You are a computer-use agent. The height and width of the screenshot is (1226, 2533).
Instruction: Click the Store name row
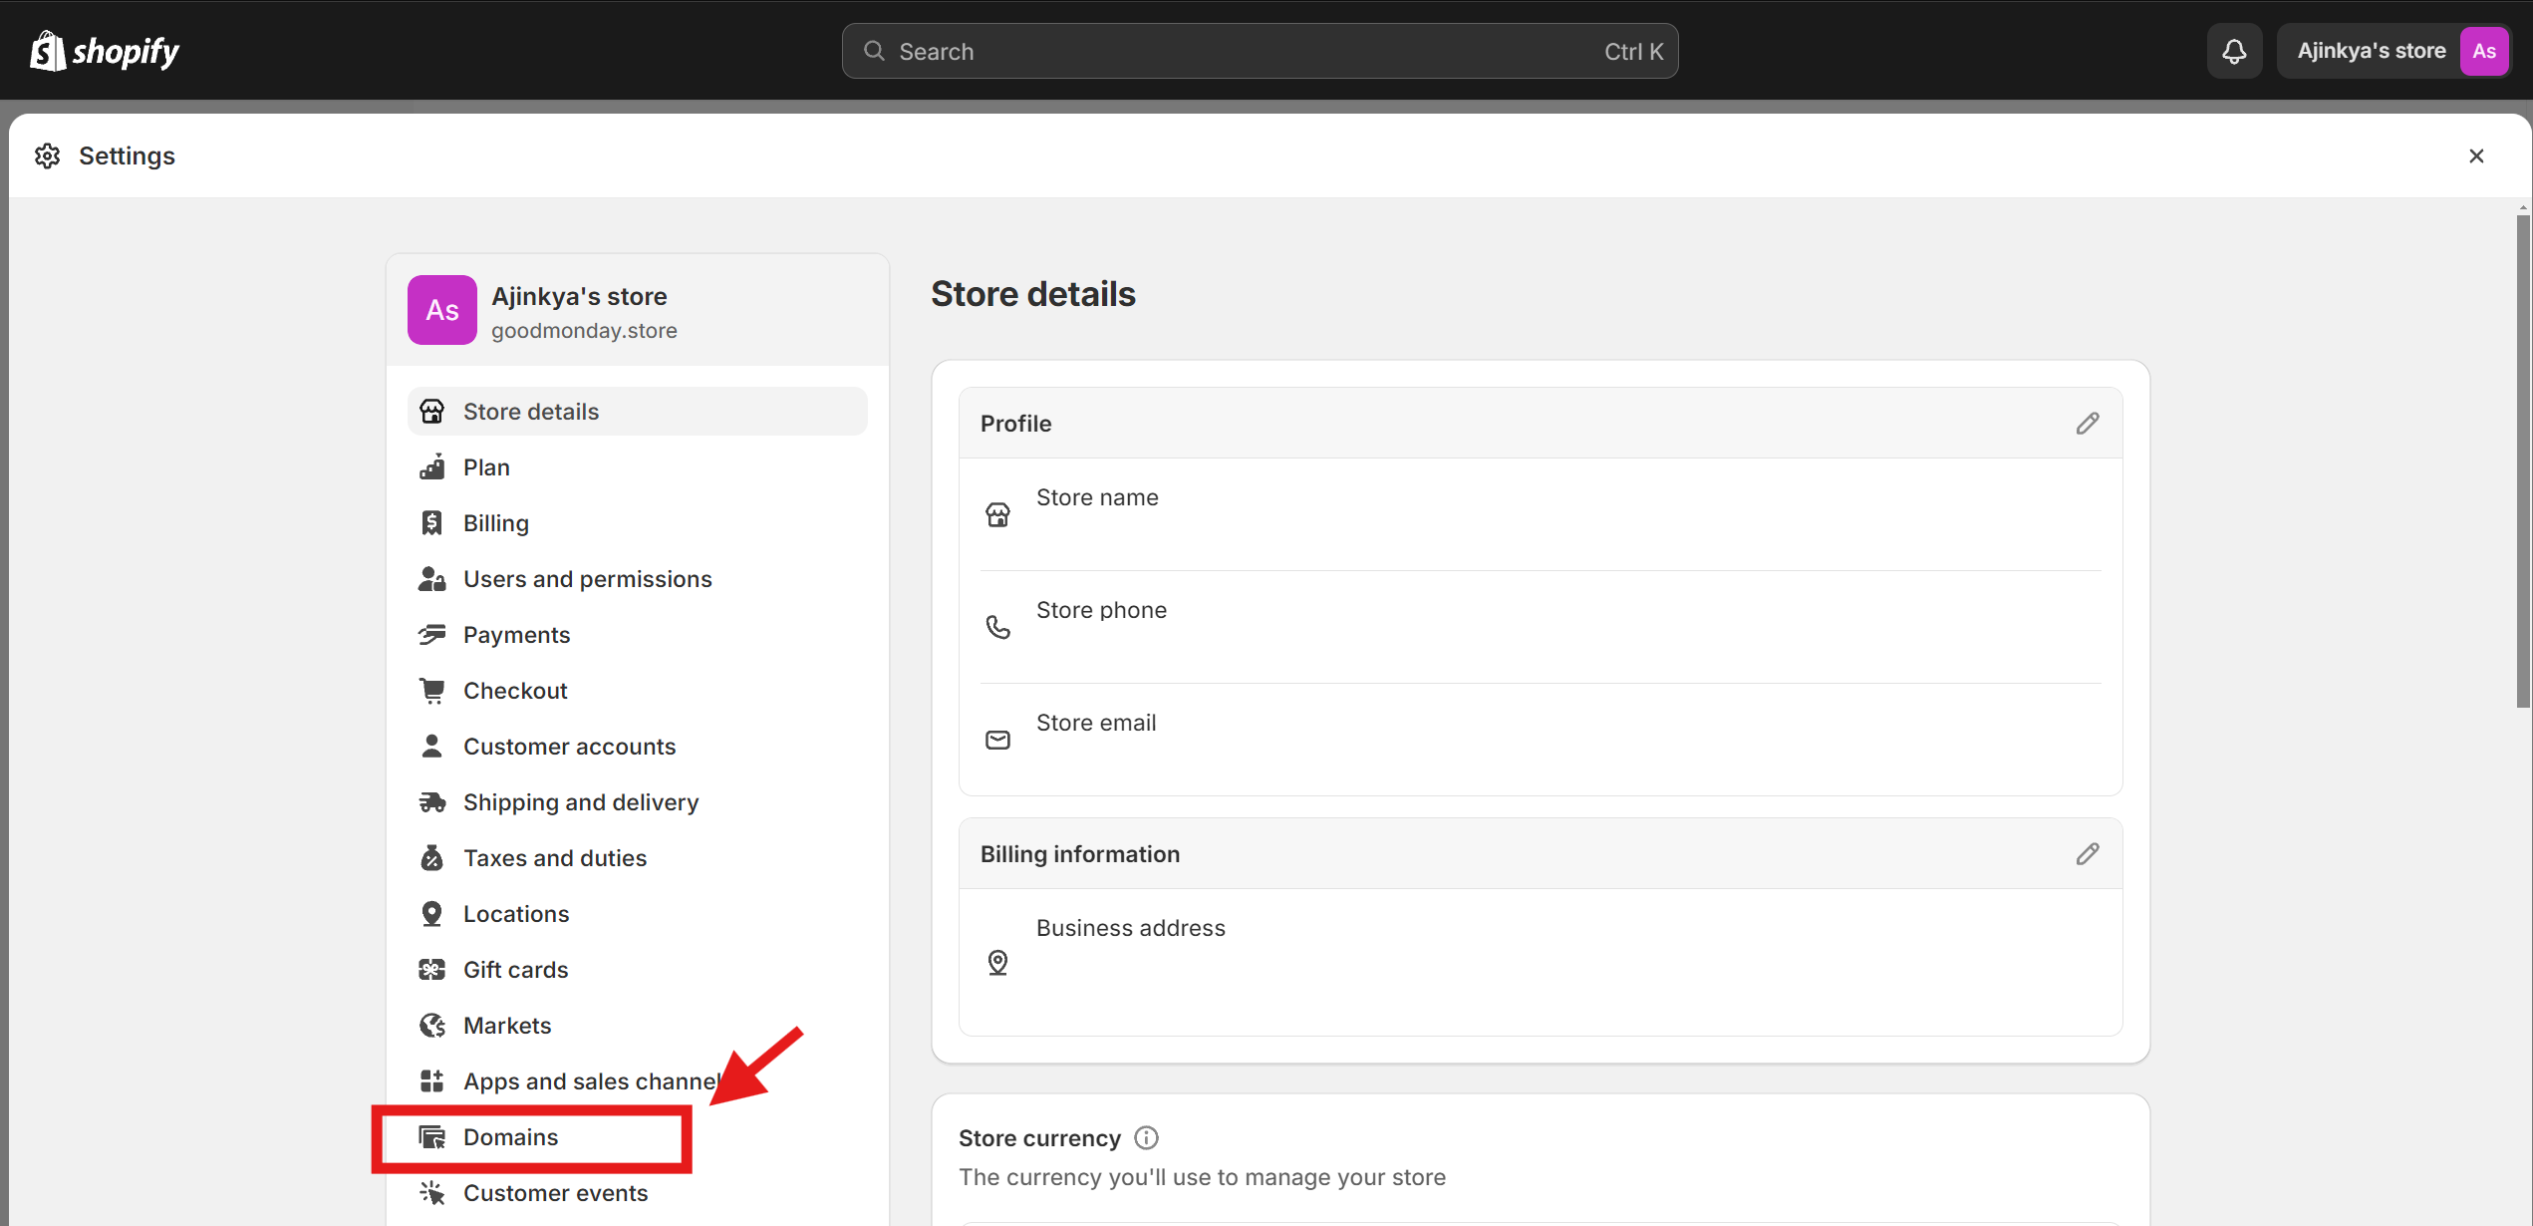click(1541, 514)
